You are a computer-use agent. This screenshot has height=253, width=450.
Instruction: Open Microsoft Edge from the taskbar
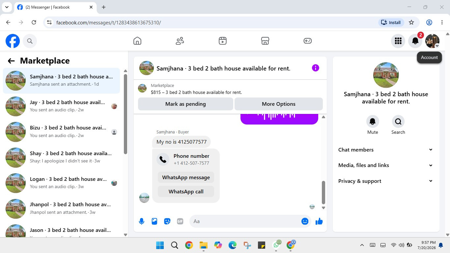tap(233, 245)
